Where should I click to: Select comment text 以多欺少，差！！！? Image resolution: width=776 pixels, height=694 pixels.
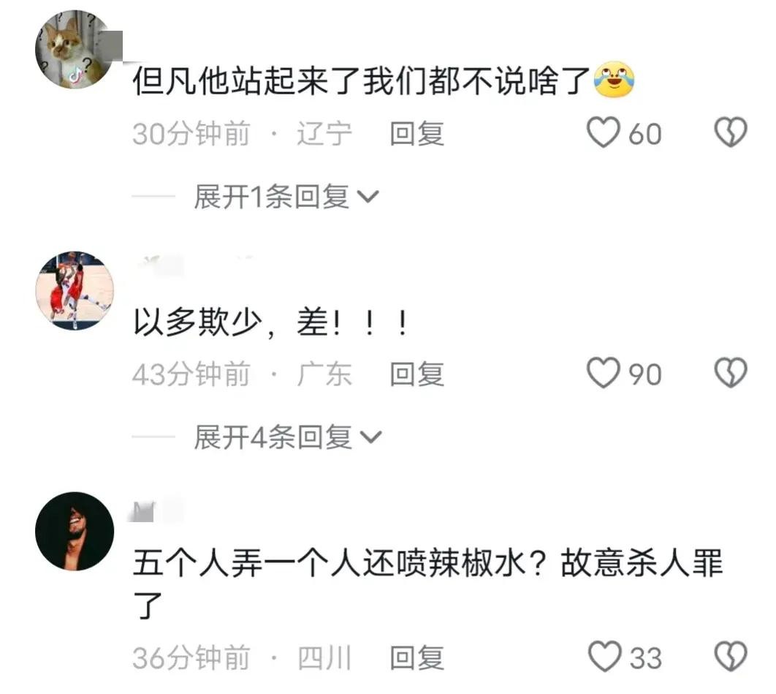pyautogui.click(x=271, y=323)
